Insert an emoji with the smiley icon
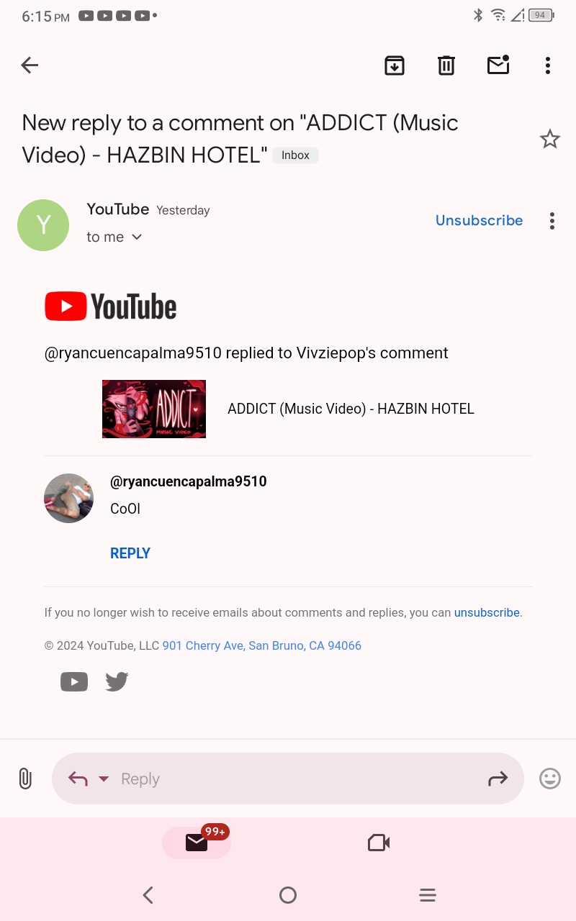The height and width of the screenshot is (921, 576). coord(550,779)
